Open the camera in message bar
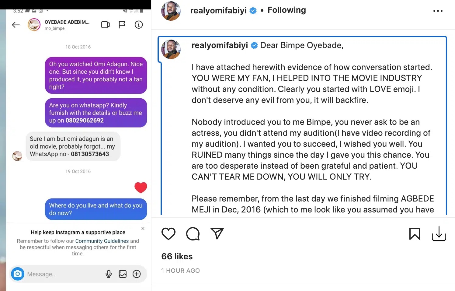This screenshot has width=455, height=291. (18, 274)
